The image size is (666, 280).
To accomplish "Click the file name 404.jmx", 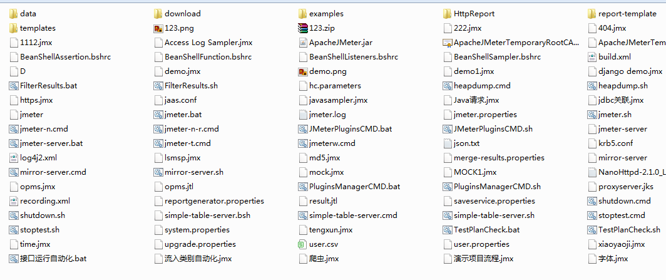I will (612, 28).
